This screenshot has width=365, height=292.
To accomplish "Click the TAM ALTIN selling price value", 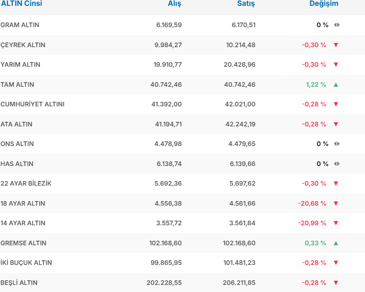I will [240, 85].
